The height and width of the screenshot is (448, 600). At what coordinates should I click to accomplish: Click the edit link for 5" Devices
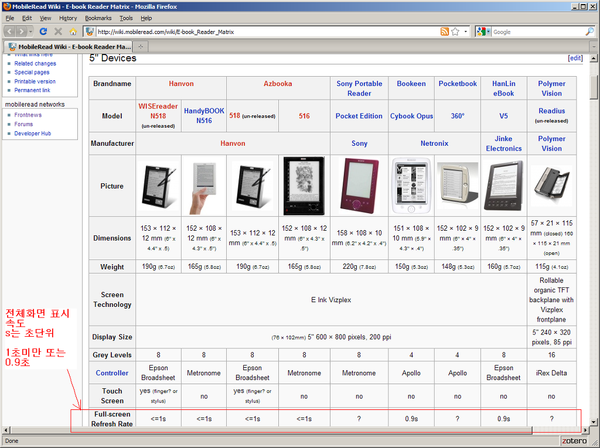[575, 58]
